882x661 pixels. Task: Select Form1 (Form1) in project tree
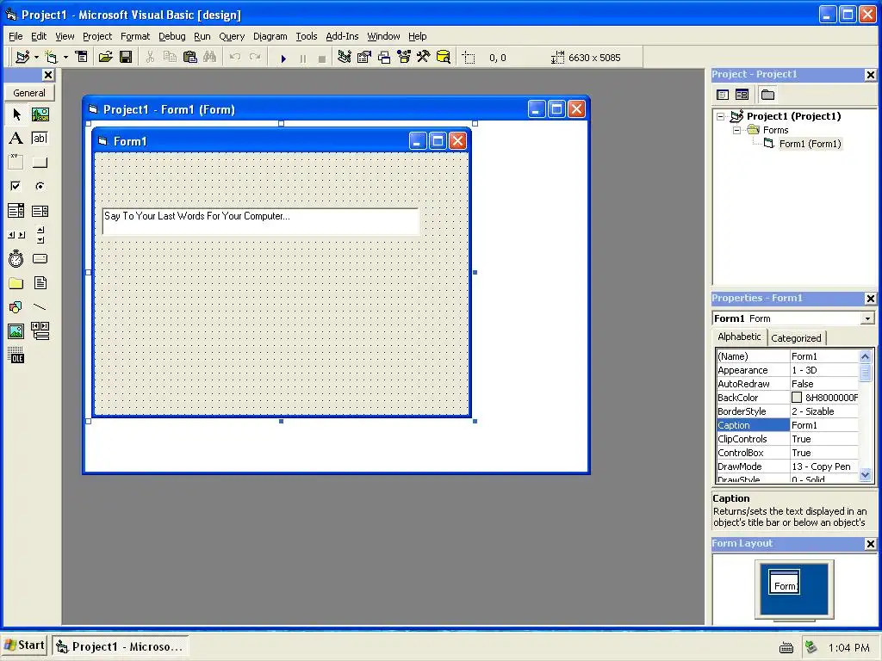[810, 144]
